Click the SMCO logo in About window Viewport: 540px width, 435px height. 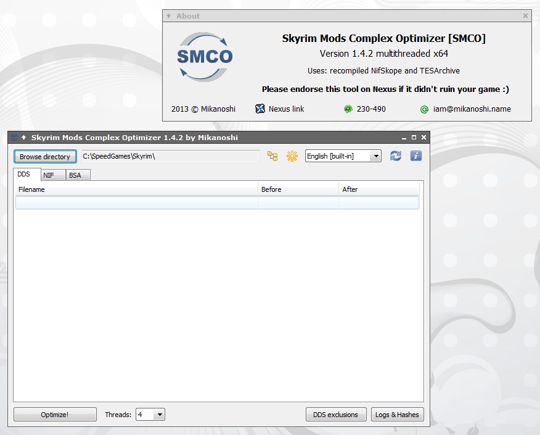pyautogui.click(x=205, y=57)
